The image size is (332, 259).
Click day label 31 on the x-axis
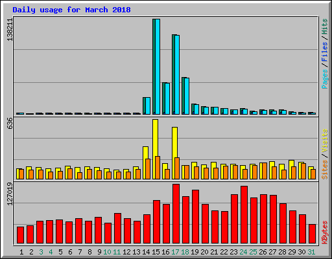pos(311,252)
